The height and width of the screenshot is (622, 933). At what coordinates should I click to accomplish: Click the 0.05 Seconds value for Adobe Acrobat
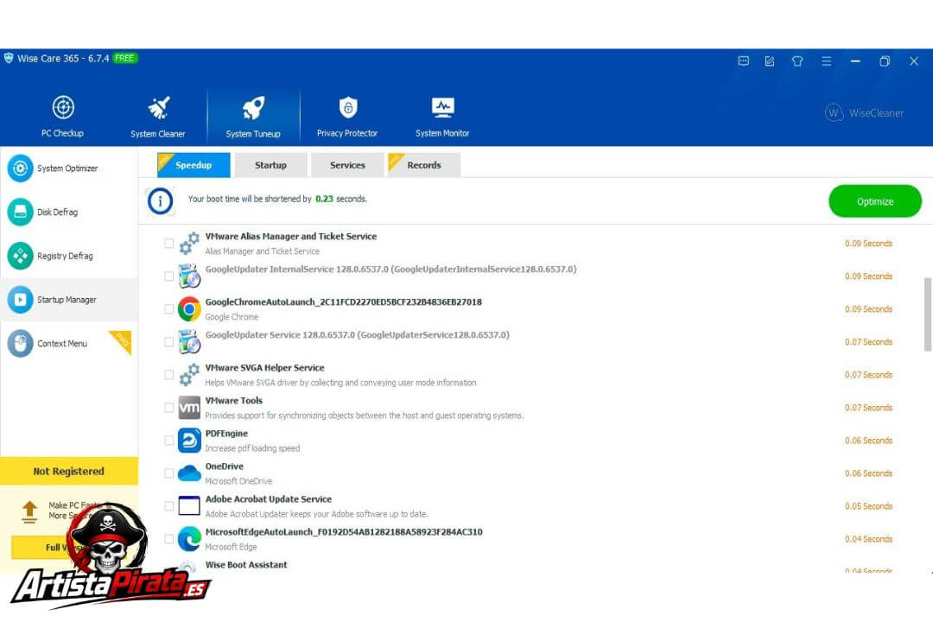coord(868,506)
